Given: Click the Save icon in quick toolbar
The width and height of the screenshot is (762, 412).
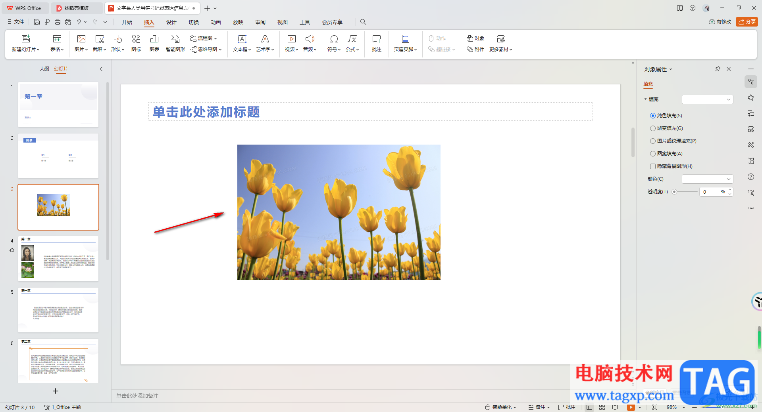Looking at the screenshot, I should 37,22.
